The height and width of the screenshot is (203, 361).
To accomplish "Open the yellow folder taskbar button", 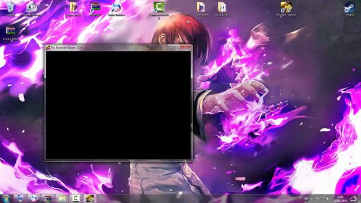I will [x=61, y=198].
